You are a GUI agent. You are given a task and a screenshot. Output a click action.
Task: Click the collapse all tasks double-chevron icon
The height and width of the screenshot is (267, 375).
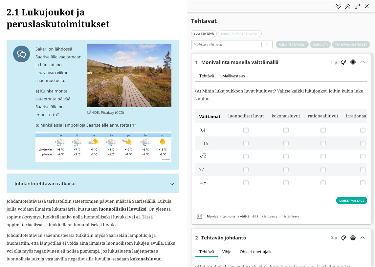[x=348, y=6]
